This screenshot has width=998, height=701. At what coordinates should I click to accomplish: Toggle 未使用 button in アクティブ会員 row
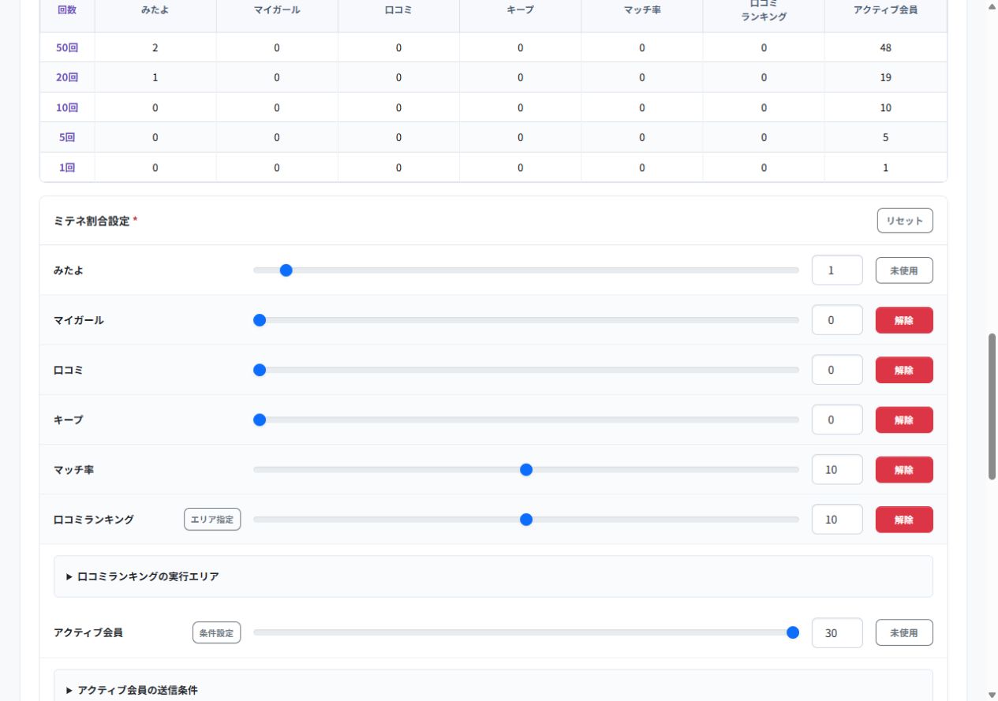(x=904, y=632)
